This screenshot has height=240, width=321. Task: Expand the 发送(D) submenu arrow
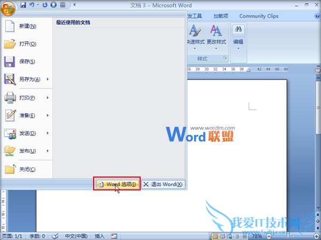[48, 133]
